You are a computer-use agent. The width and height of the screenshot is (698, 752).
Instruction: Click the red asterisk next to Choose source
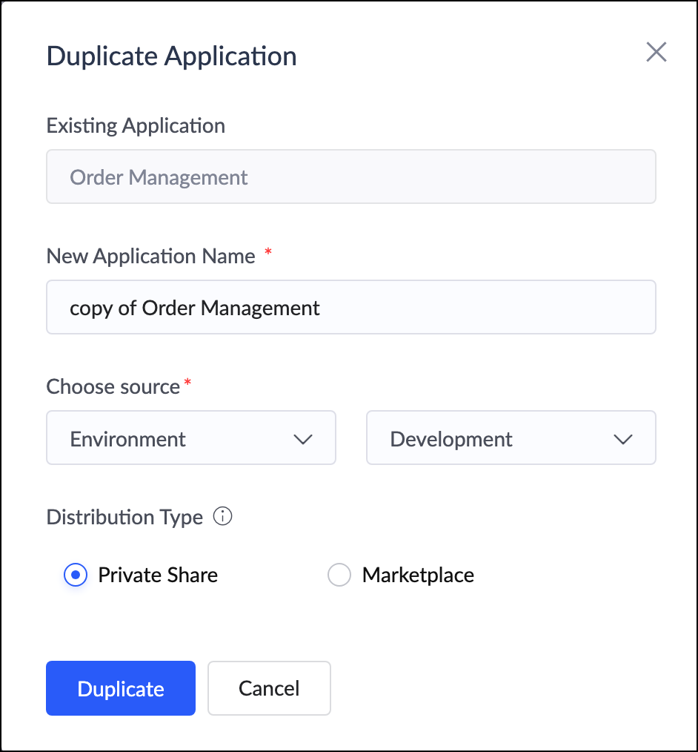(187, 383)
